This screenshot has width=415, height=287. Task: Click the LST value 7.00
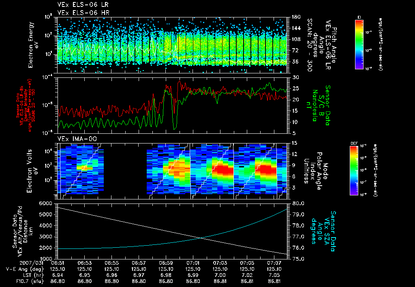pos(220,275)
